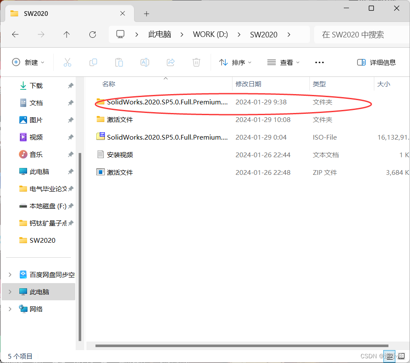
Task: Select 网络 in navigation tree
Action: [x=36, y=309]
